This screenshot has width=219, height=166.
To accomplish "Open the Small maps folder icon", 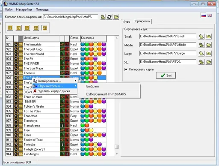I will 209,36.
